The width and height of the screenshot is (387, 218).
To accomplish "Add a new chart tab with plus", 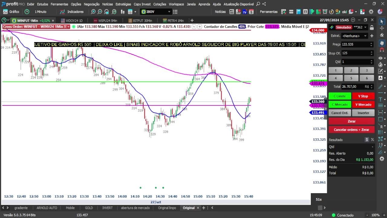I will tap(192, 21).
